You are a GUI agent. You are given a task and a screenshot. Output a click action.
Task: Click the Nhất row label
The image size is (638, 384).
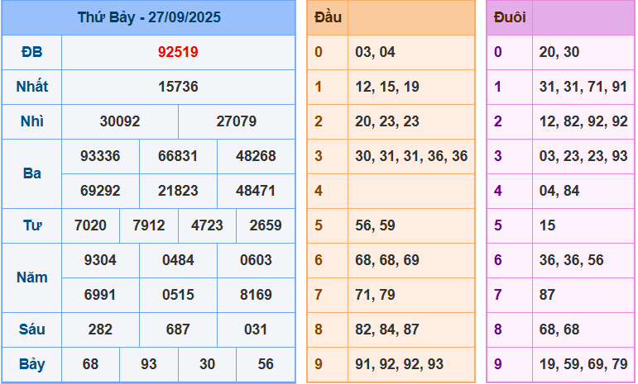click(31, 87)
